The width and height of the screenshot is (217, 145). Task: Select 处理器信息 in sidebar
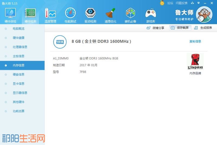(x=22, y=47)
